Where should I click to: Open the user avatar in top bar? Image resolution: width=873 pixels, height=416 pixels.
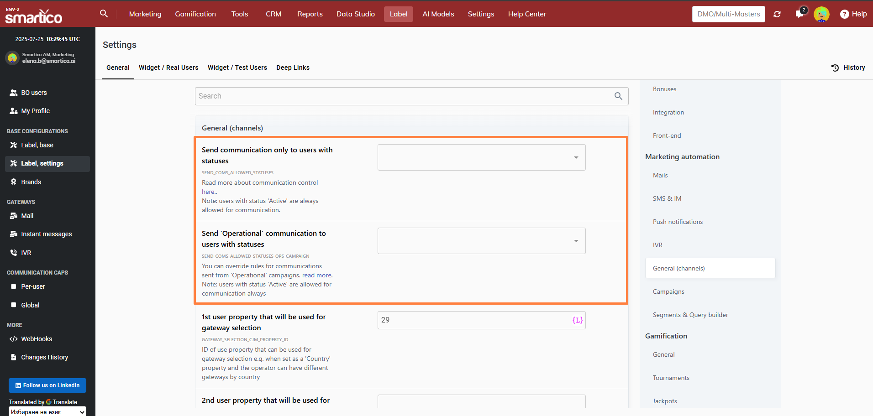[821, 14]
